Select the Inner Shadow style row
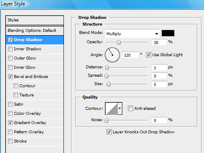This screenshot has width=204, height=153. click(34, 49)
